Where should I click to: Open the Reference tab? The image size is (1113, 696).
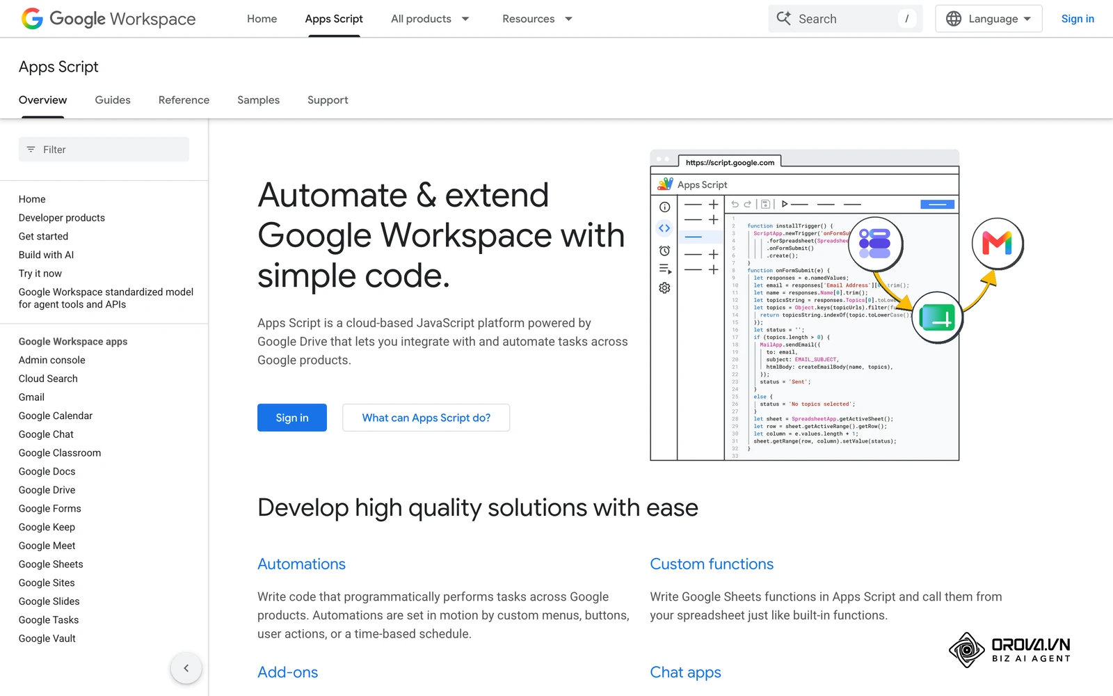coord(184,100)
